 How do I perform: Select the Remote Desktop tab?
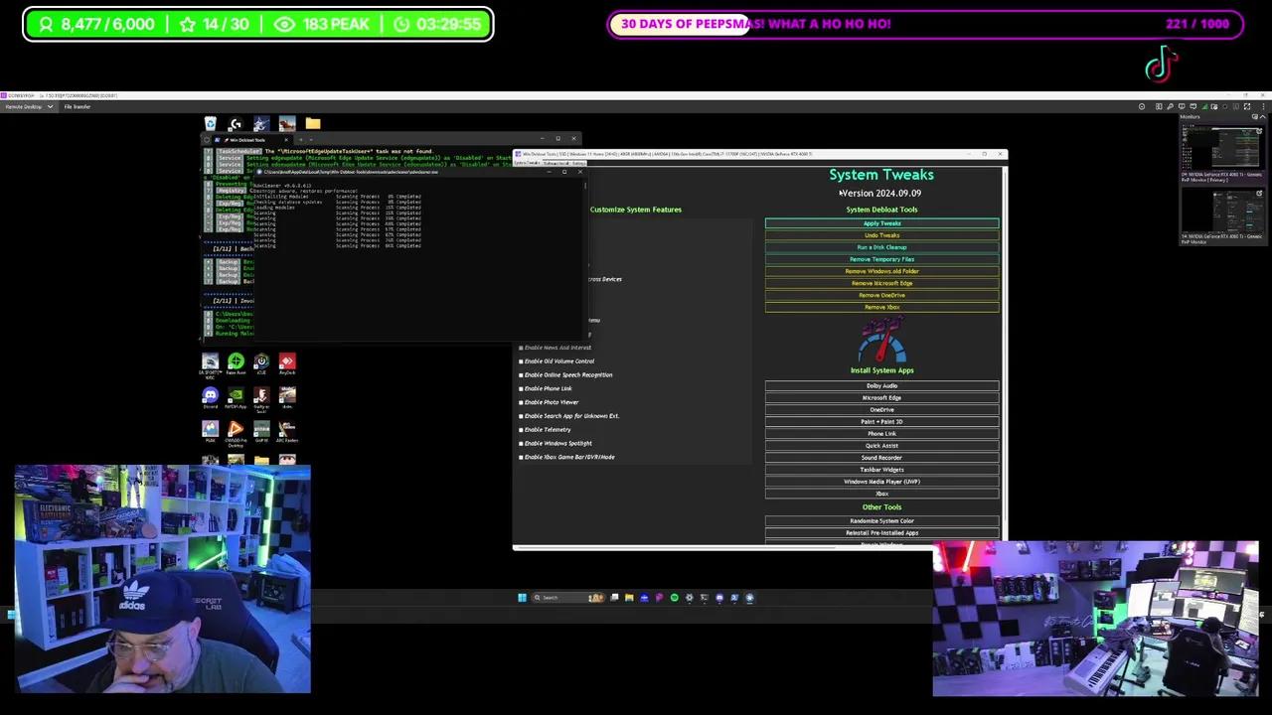pyautogui.click(x=24, y=106)
